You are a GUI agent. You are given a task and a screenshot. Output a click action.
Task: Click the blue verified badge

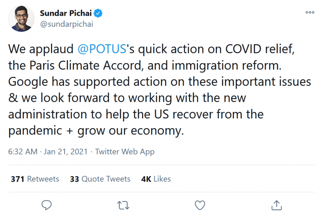click(98, 13)
